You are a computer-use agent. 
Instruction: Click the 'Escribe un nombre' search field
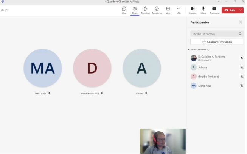[x=213, y=34]
